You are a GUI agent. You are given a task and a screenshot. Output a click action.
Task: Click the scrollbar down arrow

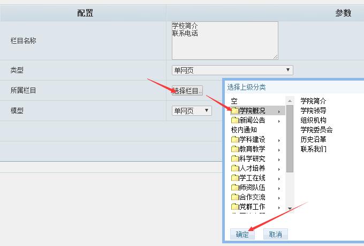[x=290, y=209]
